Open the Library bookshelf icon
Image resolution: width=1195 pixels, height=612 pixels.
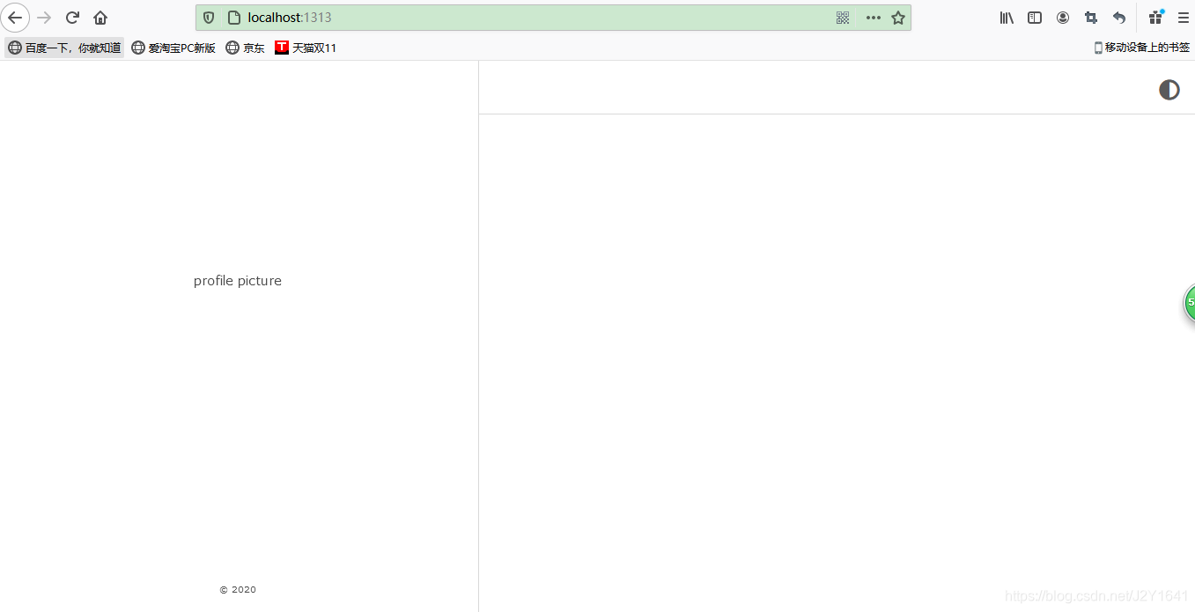(x=1007, y=18)
